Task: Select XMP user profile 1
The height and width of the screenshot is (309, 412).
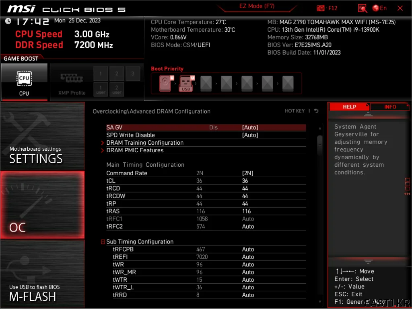Action: [x=101, y=90]
